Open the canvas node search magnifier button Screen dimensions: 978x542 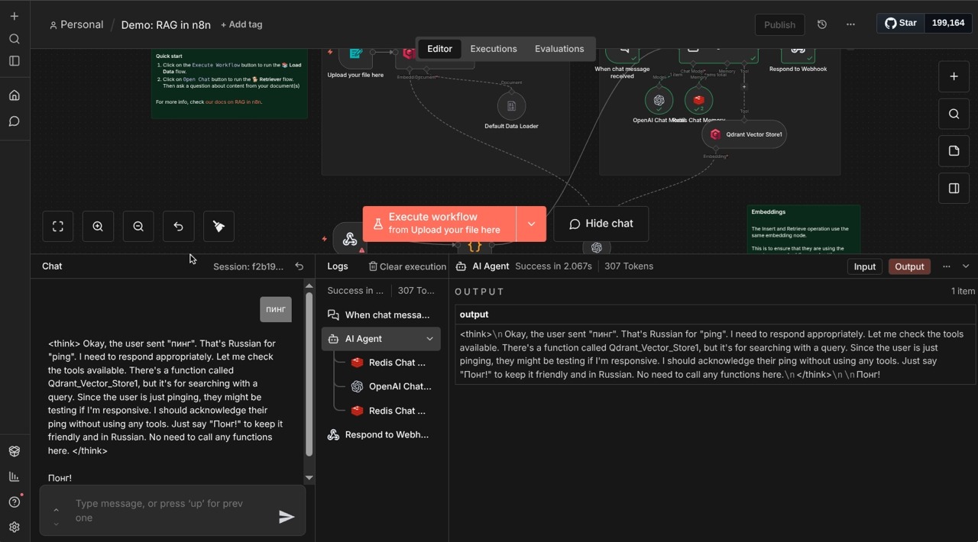click(954, 114)
